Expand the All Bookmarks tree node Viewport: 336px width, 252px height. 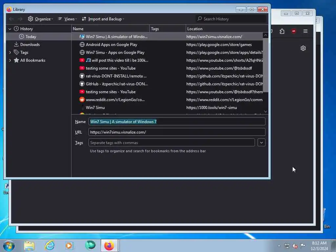tap(10, 60)
